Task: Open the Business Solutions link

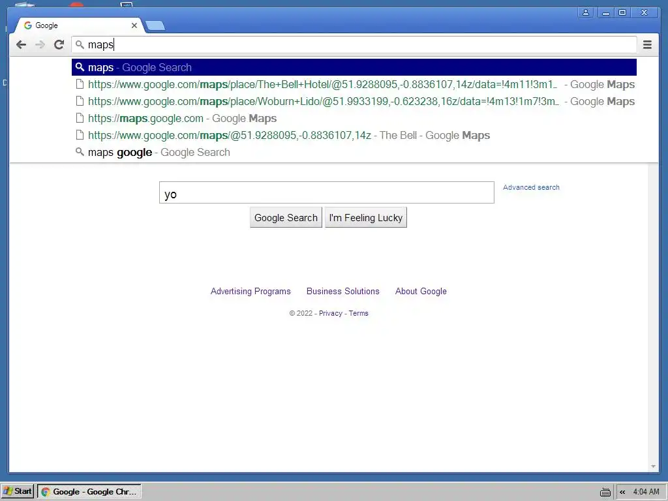Action: point(343,292)
